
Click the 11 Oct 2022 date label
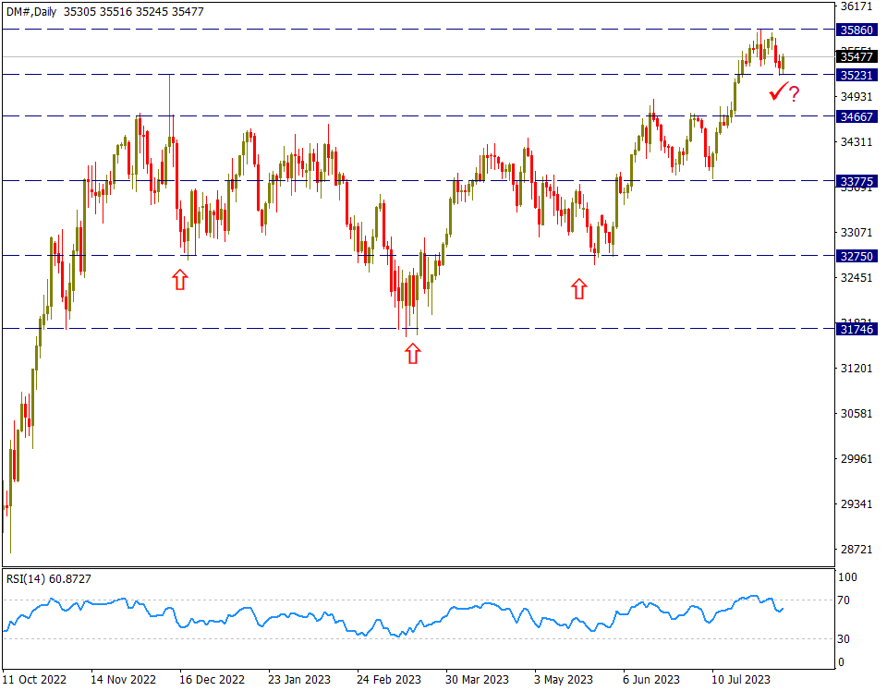[34, 680]
